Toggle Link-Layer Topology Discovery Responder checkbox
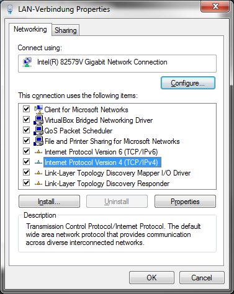Image resolution: width=234 pixels, height=294 pixels. tap(26, 182)
